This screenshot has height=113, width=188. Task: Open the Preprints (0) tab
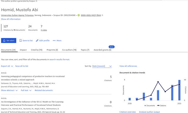[52, 50]
